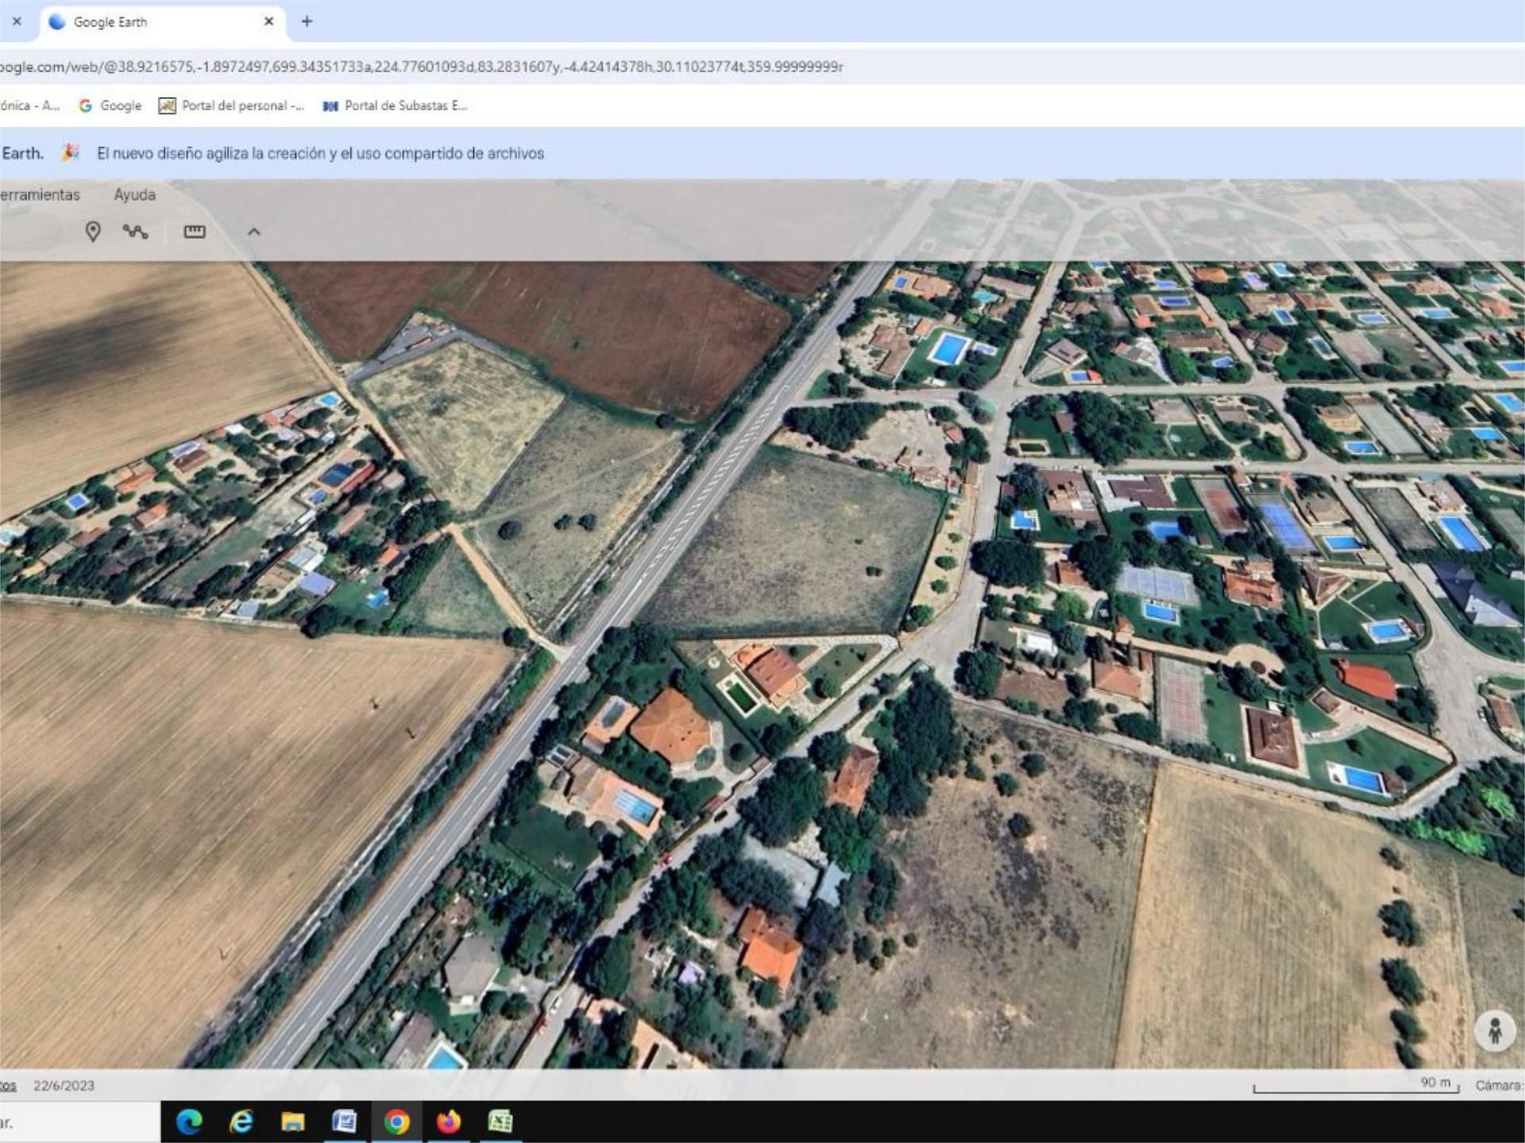Open Excel from the taskbar
Screen dimensions: 1525x1143
[x=500, y=1122]
